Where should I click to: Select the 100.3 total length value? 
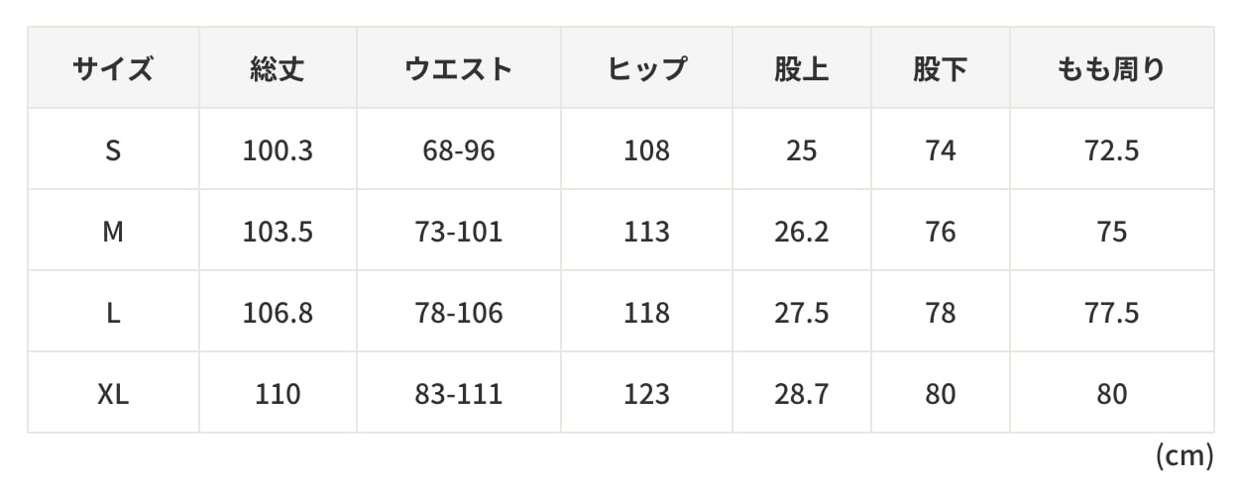point(278,149)
